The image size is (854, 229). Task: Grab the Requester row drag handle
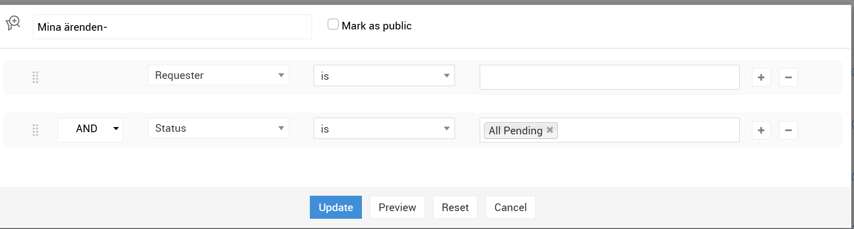click(x=35, y=77)
